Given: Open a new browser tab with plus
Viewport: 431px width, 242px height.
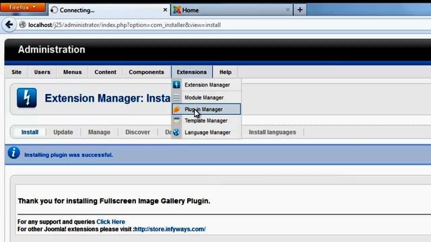Looking at the screenshot, I should click(300, 10).
